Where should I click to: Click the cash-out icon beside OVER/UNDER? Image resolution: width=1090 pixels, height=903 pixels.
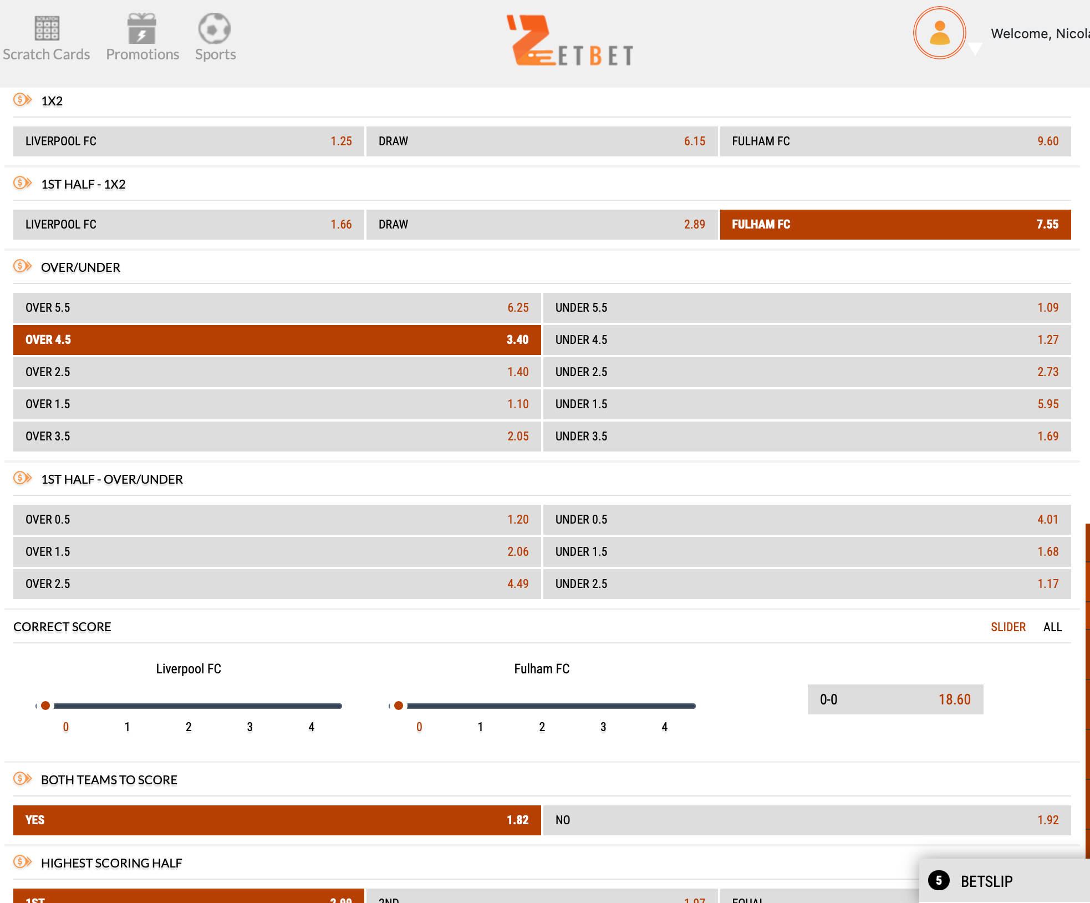click(x=23, y=266)
